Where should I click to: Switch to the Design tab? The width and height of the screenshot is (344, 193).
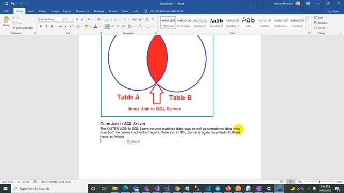pos(54,11)
